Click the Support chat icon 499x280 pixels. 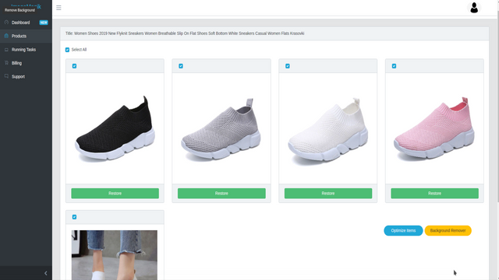tap(6, 76)
